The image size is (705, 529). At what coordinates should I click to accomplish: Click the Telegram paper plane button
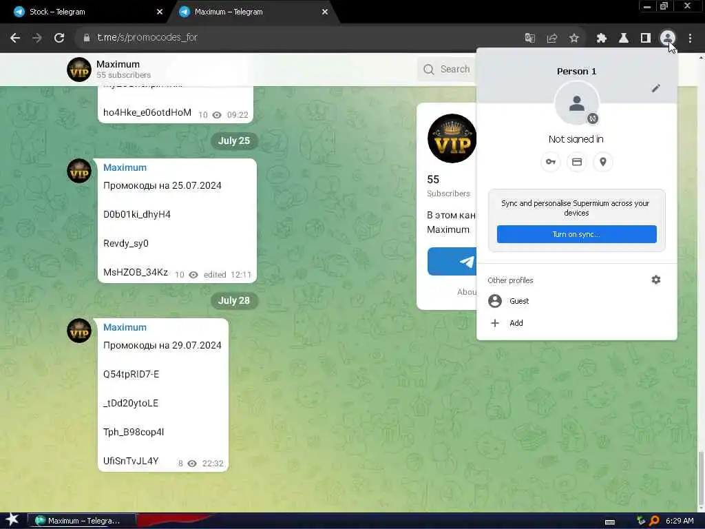[x=452, y=261]
